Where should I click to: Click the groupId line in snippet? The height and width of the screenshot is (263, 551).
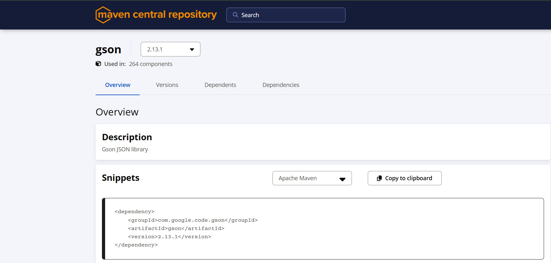point(193,220)
